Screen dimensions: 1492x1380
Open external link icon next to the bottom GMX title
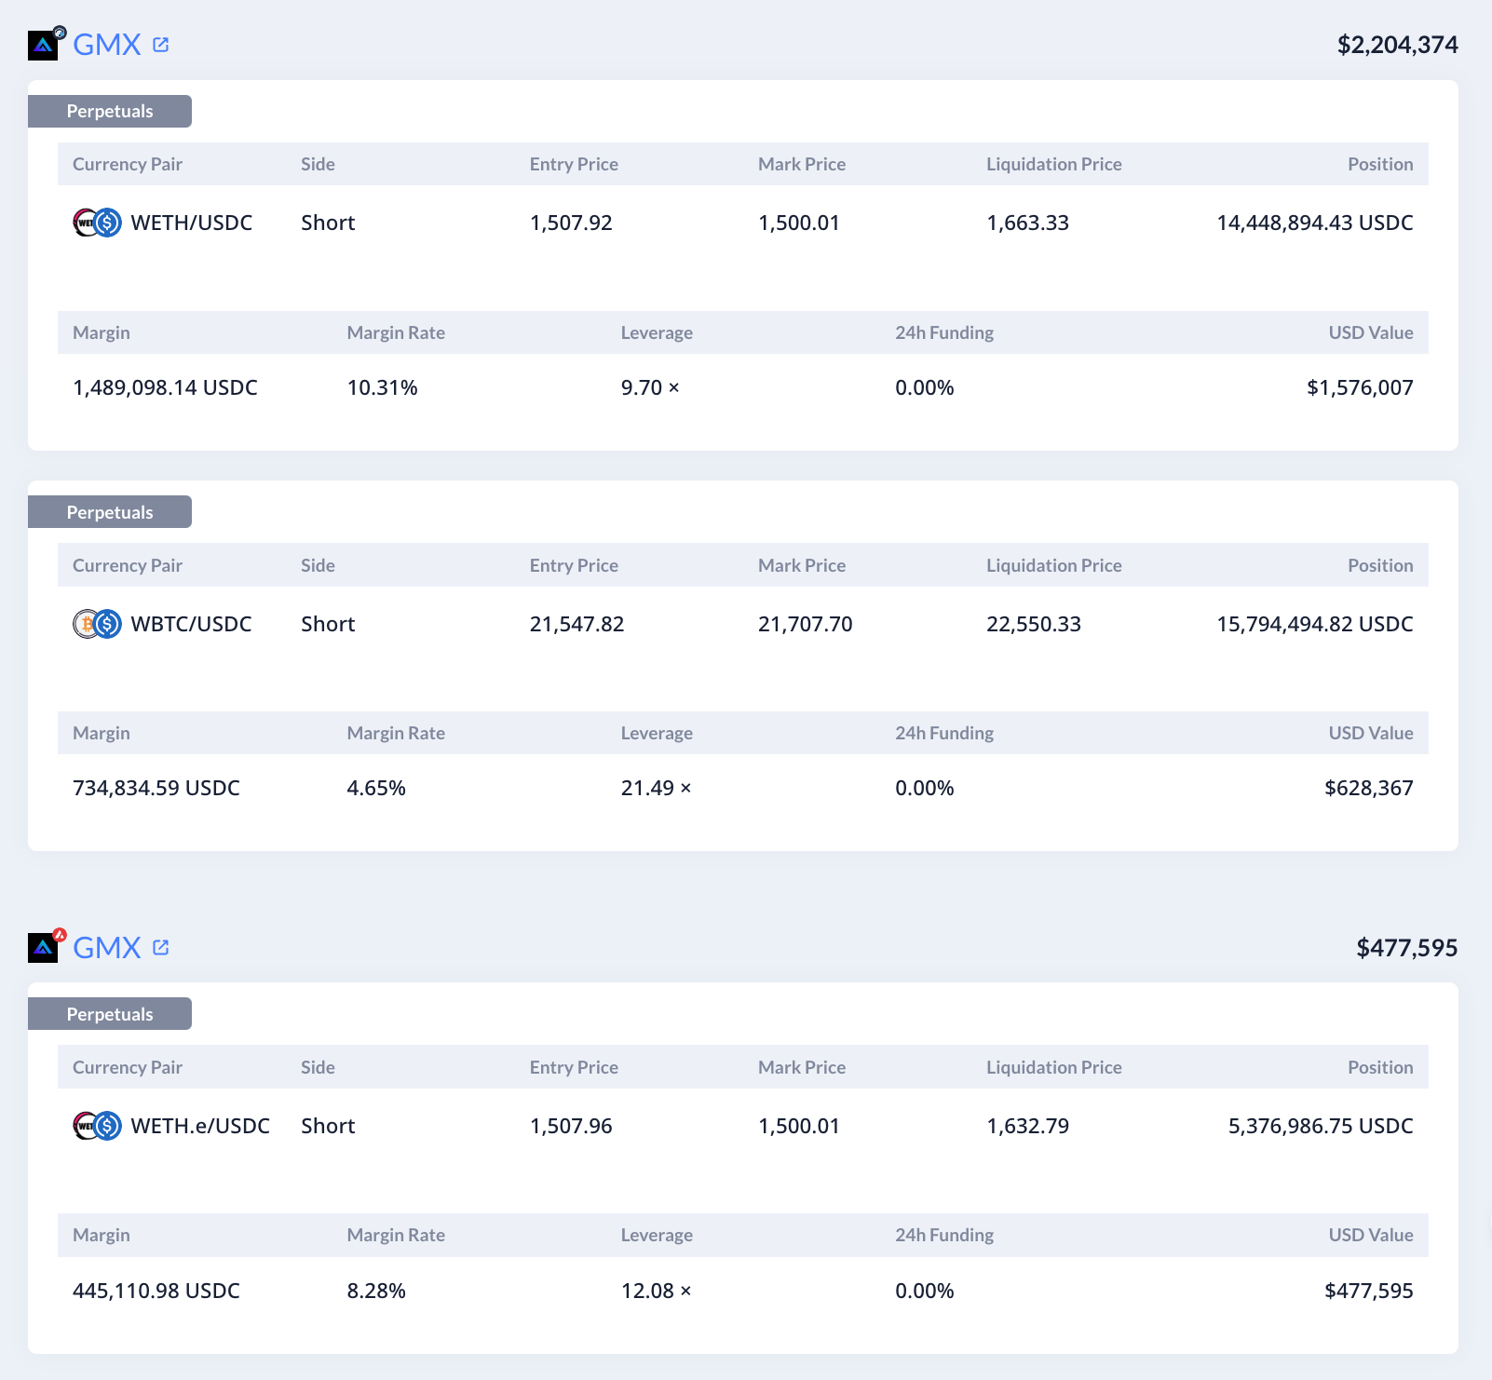[x=161, y=947]
